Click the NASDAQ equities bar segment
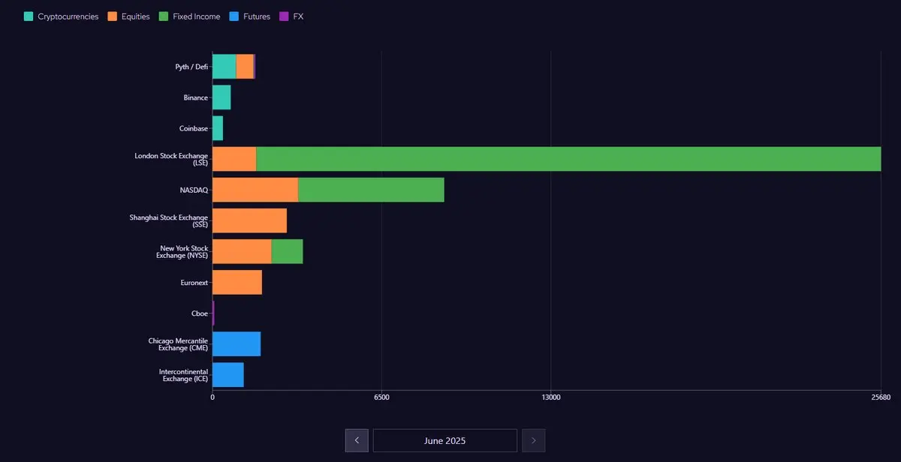 pos(255,190)
